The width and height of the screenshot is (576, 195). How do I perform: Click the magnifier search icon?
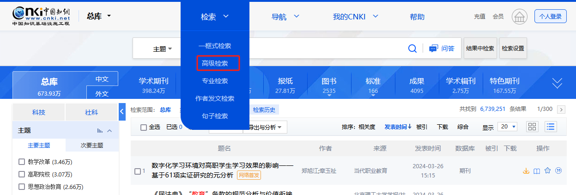click(412, 49)
